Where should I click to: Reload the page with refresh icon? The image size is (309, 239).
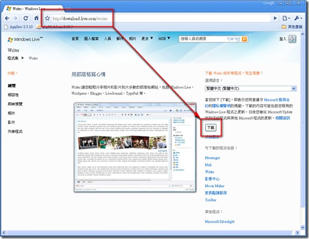(25, 18)
